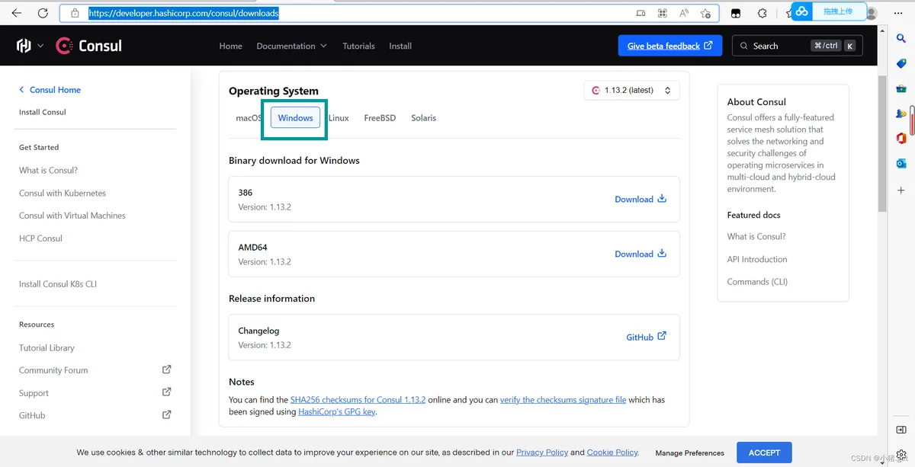
Task: Open the Changelog GitHub link
Action: point(646,337)
